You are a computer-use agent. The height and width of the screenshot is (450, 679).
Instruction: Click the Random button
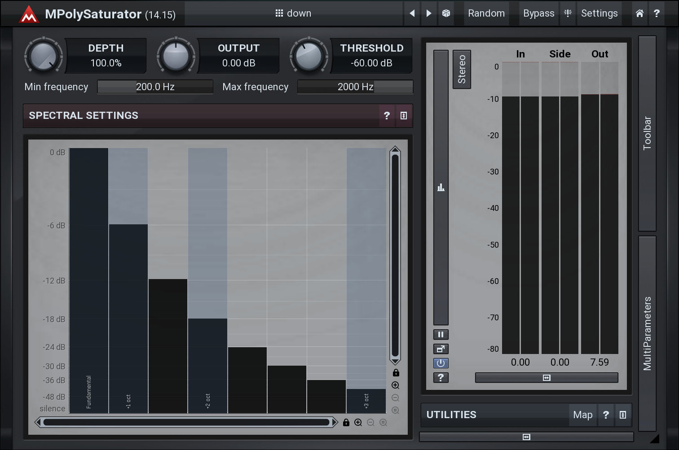pyautogui.click(x=486, y=13)
